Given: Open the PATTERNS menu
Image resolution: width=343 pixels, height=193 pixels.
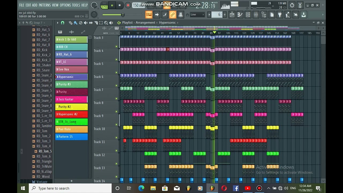Looking at the screenshot, I should point(45,5).
